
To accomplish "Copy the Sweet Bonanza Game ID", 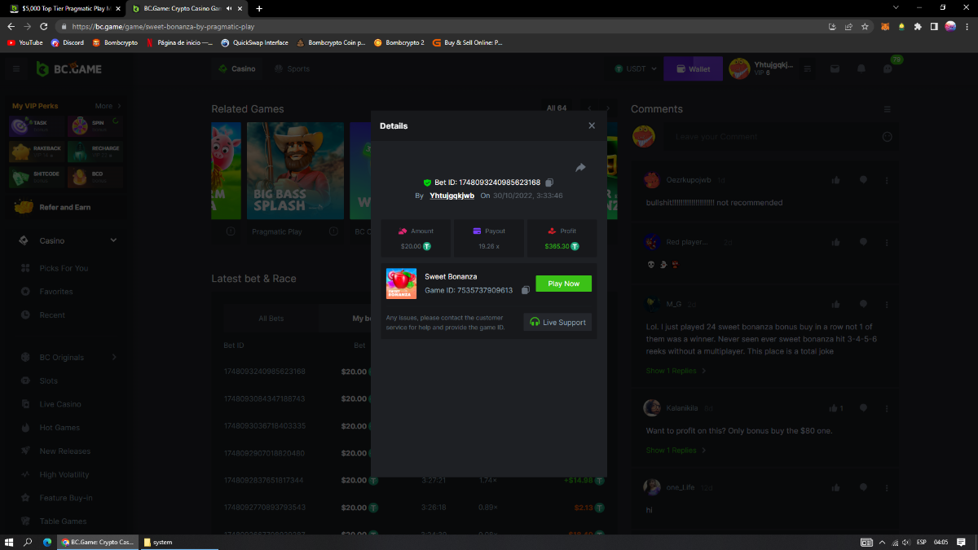I will [526, 290].
